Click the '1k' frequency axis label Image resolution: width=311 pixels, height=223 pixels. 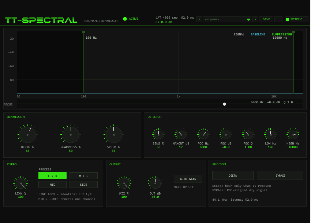pyautogui.click(x=179, y=97)
